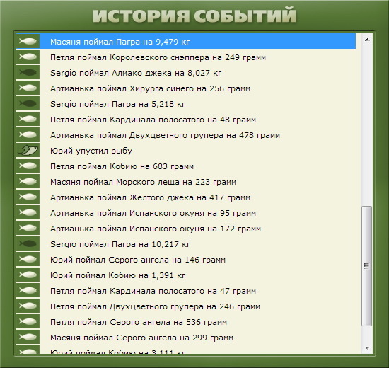Click the escaped fish icon beside Юрий упустил рыбу

click(28, 150)
